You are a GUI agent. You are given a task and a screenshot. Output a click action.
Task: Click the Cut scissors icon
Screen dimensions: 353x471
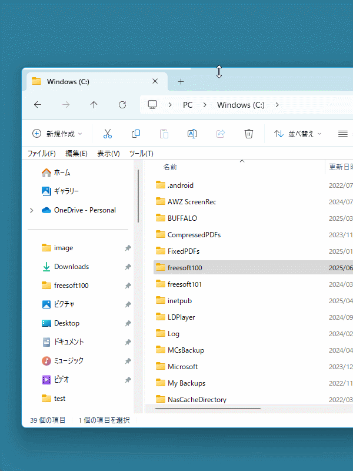108,134
